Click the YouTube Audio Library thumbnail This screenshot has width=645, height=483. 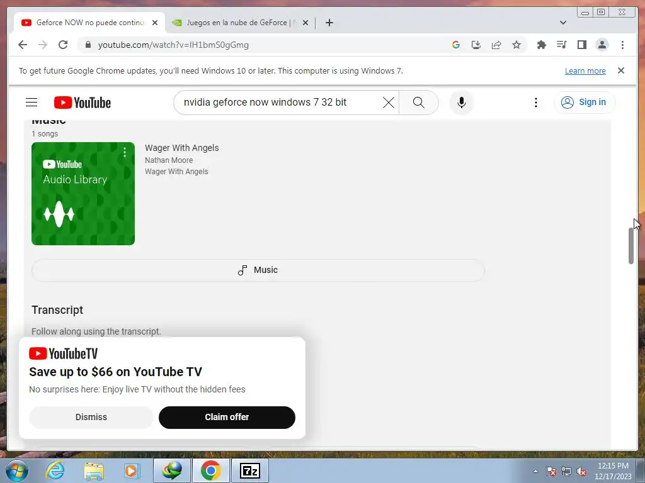coord(83,194)
